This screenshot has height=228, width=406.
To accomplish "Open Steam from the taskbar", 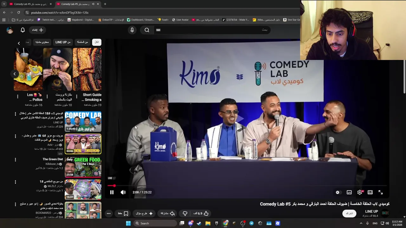I will [x=199, y=223].
